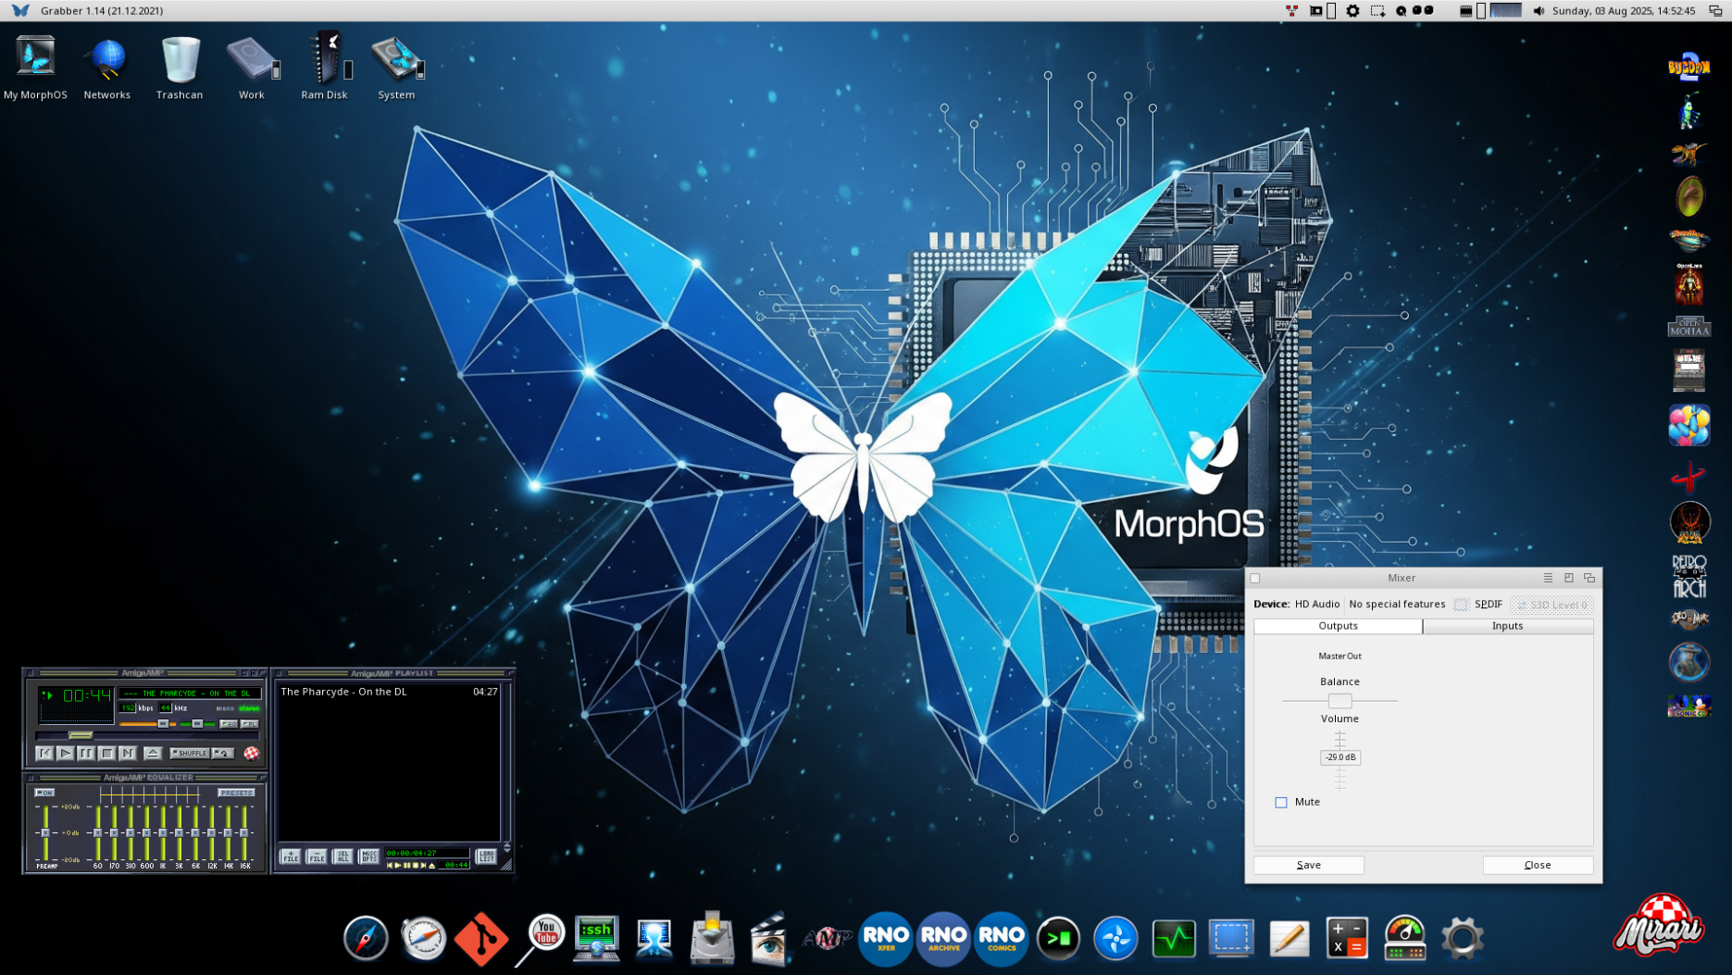The width and height of the screenshot is (1732, 975).
Task: Open the My MorphOS desktop icon
Action: [x=35, y=67]
